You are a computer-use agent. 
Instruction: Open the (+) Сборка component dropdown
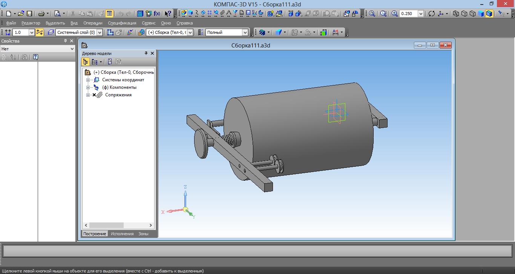(x=190, y=32)
